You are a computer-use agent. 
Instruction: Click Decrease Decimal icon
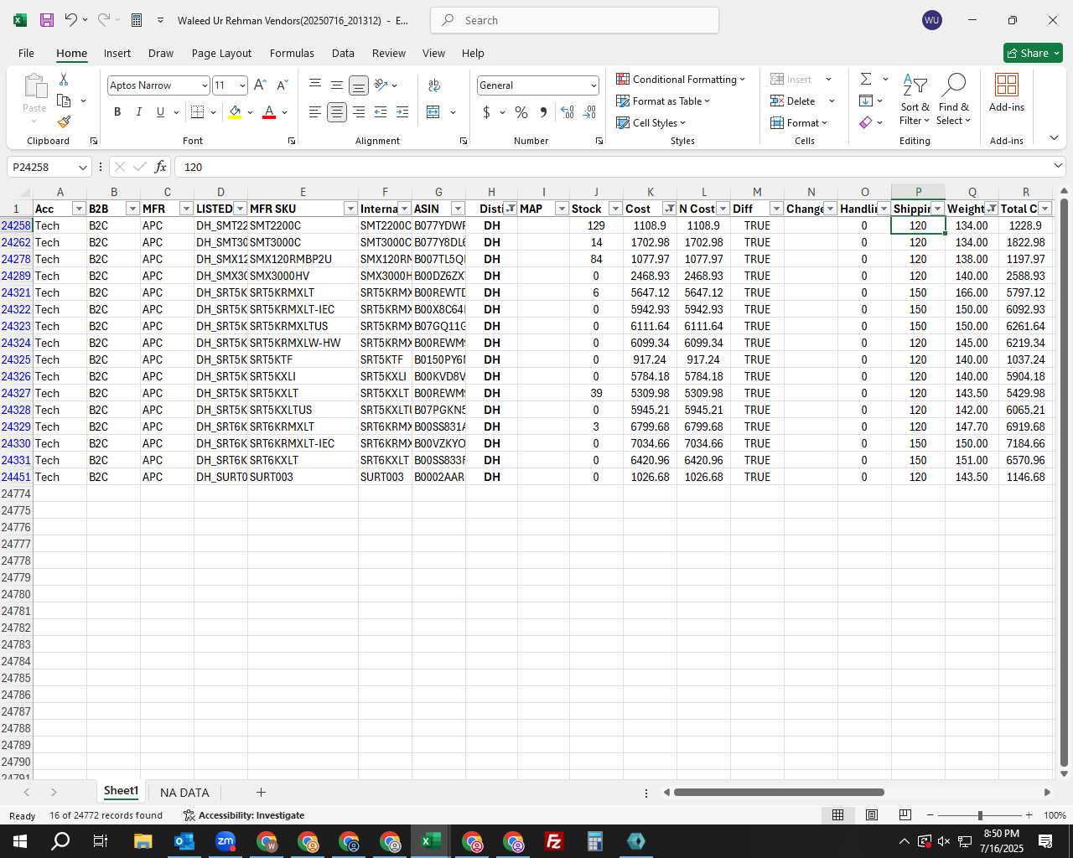tap(589, 112)
